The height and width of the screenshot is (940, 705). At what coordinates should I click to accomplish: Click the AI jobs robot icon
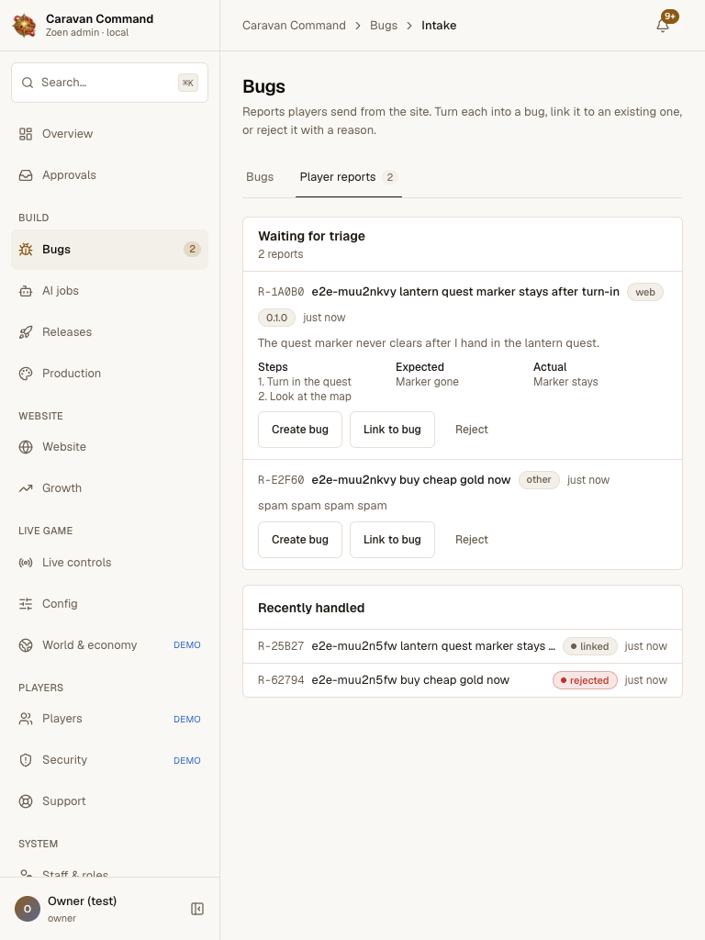click(26, 291)
